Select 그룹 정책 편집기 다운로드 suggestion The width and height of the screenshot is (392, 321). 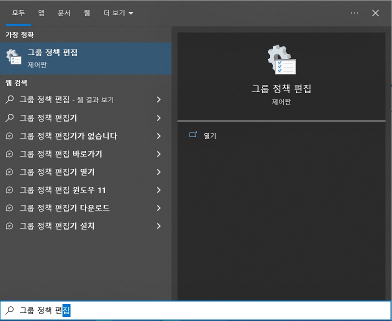86,208
